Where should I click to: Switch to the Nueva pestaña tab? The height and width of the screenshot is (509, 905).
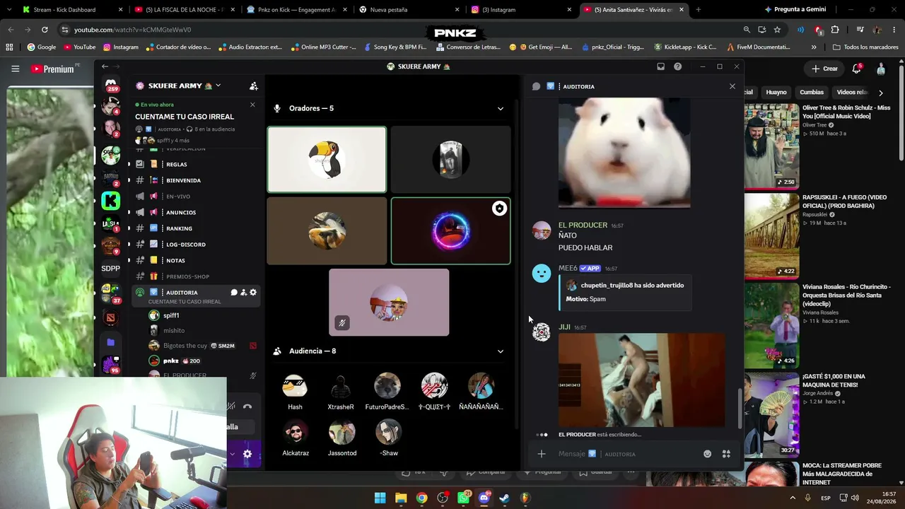click(408, 10)
